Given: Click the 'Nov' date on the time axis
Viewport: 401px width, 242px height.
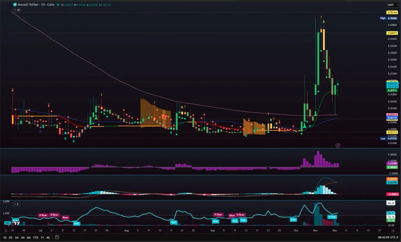Looking at the screenshot, I should pos(316,231).
